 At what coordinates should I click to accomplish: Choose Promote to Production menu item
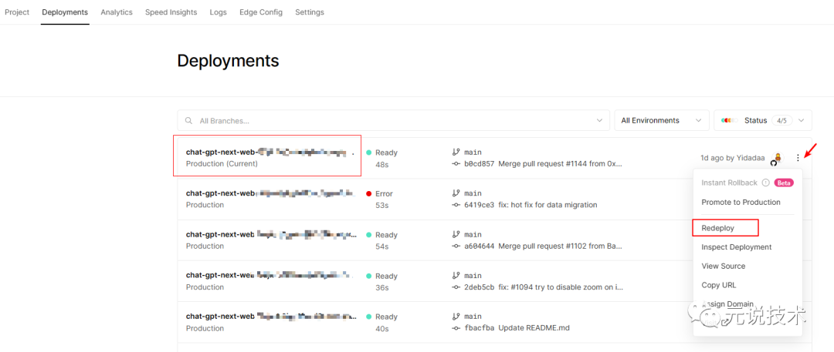click(x=741, y=203)
